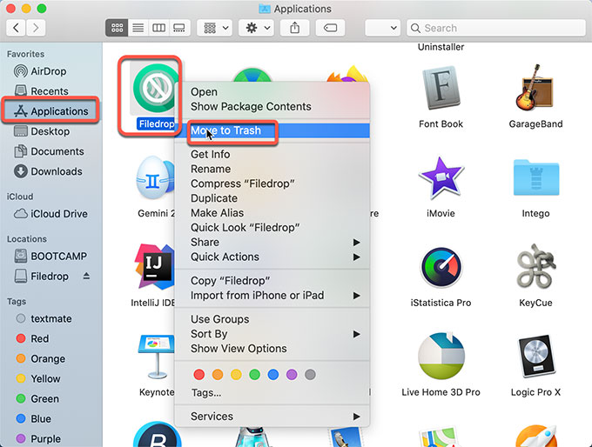The height and width of the screenshot is (447, 592).
Task: Apply the red tag color dot
Action: [x=199, y=375]
